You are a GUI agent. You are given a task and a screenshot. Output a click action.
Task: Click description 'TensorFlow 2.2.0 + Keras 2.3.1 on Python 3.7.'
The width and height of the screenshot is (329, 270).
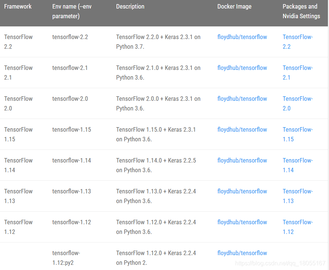pyautogui.click(x=158, y=42)
